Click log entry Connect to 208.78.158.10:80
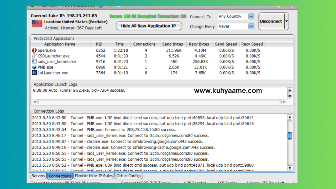Screen dimensions: 336x189 pos(104,130)
